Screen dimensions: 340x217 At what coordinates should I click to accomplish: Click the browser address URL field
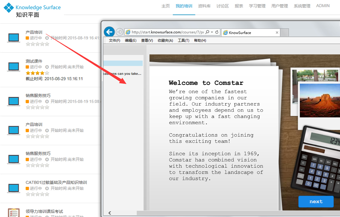click(x=168, y=32)
